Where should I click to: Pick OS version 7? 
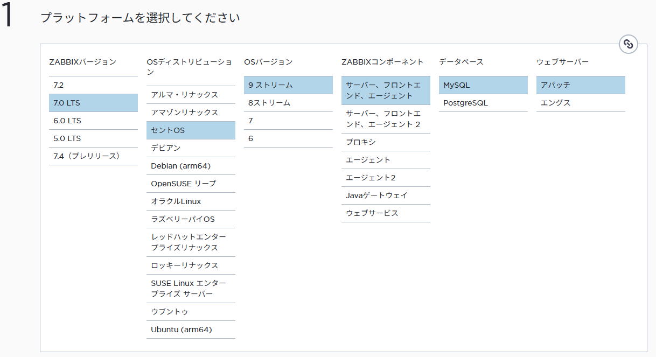pos(288,121)
